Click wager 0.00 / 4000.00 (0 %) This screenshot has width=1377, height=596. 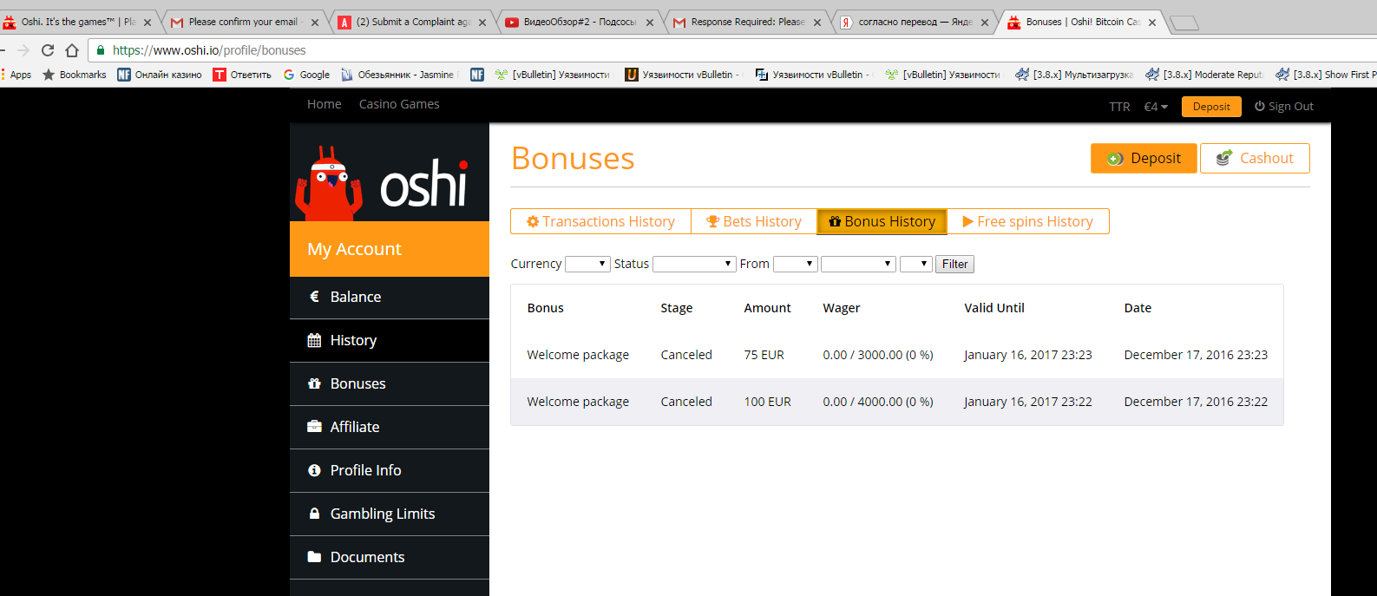click(878, 402)
